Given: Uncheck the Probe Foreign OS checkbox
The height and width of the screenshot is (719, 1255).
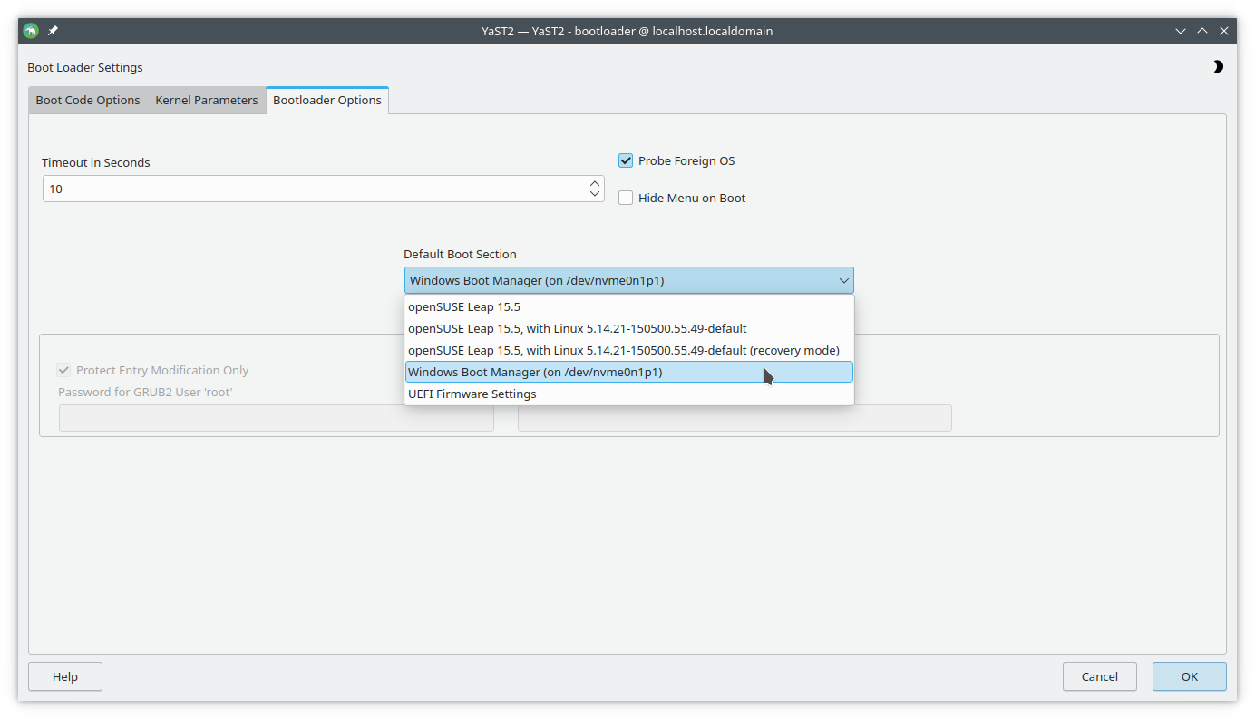Looking at the screenshot, I should [x=626, y=161].
